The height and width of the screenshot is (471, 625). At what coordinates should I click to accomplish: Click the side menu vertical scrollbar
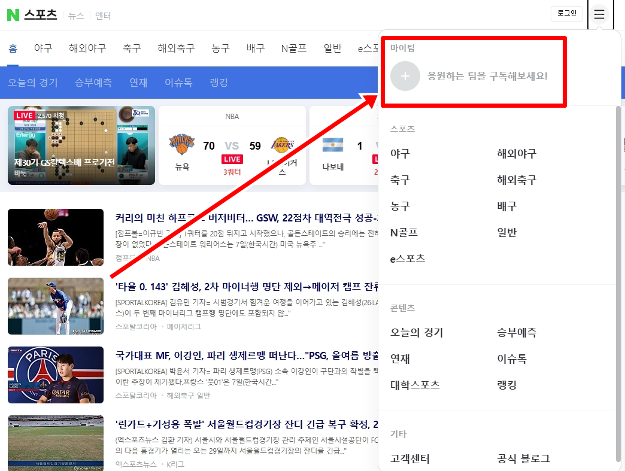coord(618,283)
